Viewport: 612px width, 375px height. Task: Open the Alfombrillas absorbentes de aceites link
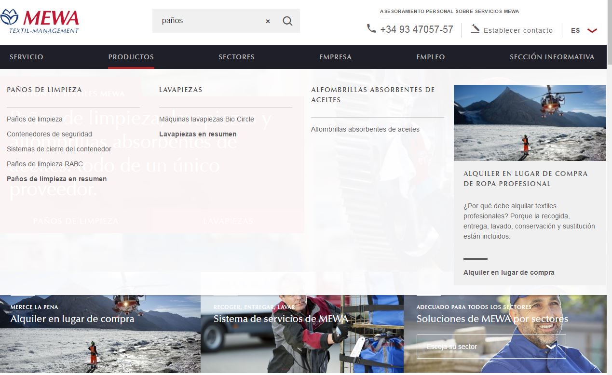(x=365, y=129)
